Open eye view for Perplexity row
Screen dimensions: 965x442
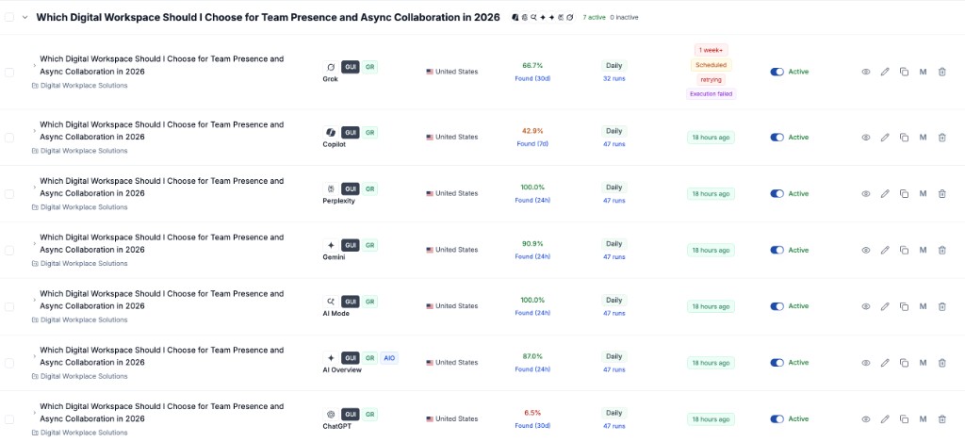pyautogui.click(x=865, y=193)
